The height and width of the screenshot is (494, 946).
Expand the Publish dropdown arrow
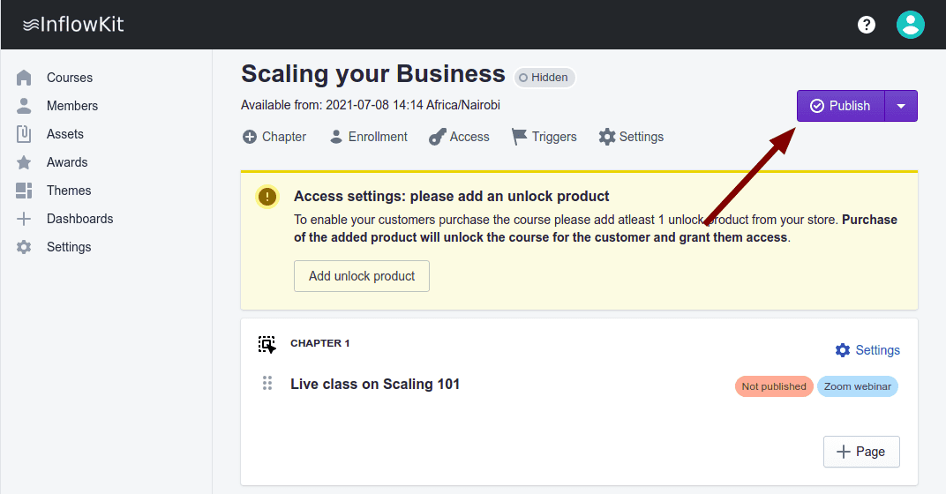901,106
